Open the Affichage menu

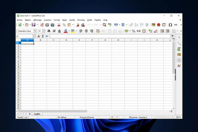[38, 20]
